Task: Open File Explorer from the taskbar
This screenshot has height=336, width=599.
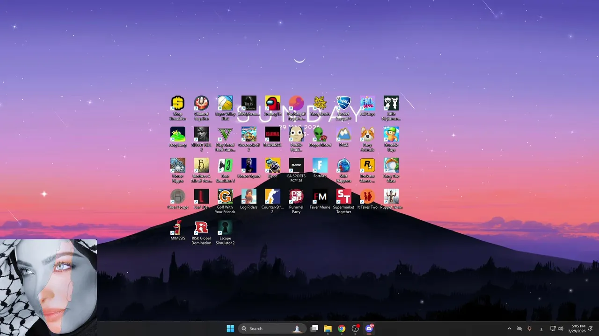Action: point(328,329)
